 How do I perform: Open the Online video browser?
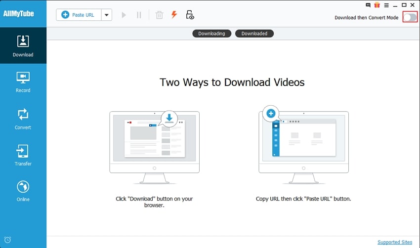23,191
